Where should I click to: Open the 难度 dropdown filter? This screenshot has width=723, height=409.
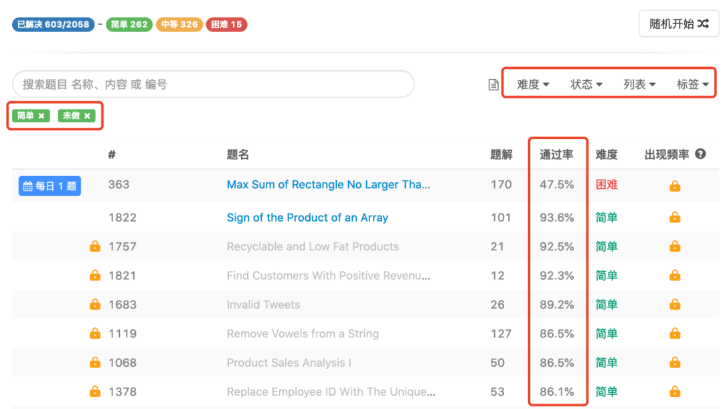[x=533, y=84]
